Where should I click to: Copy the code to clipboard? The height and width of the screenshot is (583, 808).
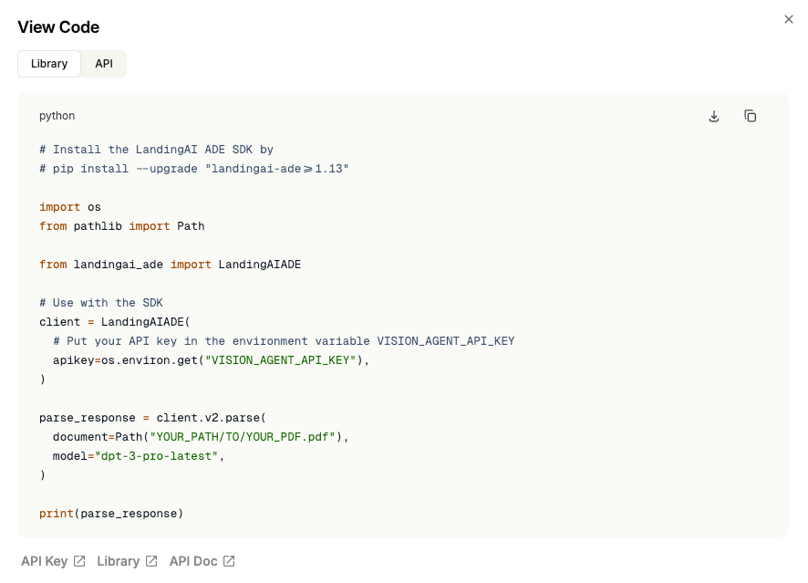point(751,116)
